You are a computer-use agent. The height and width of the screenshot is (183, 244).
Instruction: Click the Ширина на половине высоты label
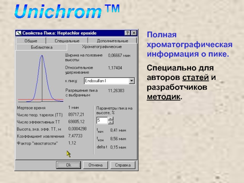tap(84, 57)
